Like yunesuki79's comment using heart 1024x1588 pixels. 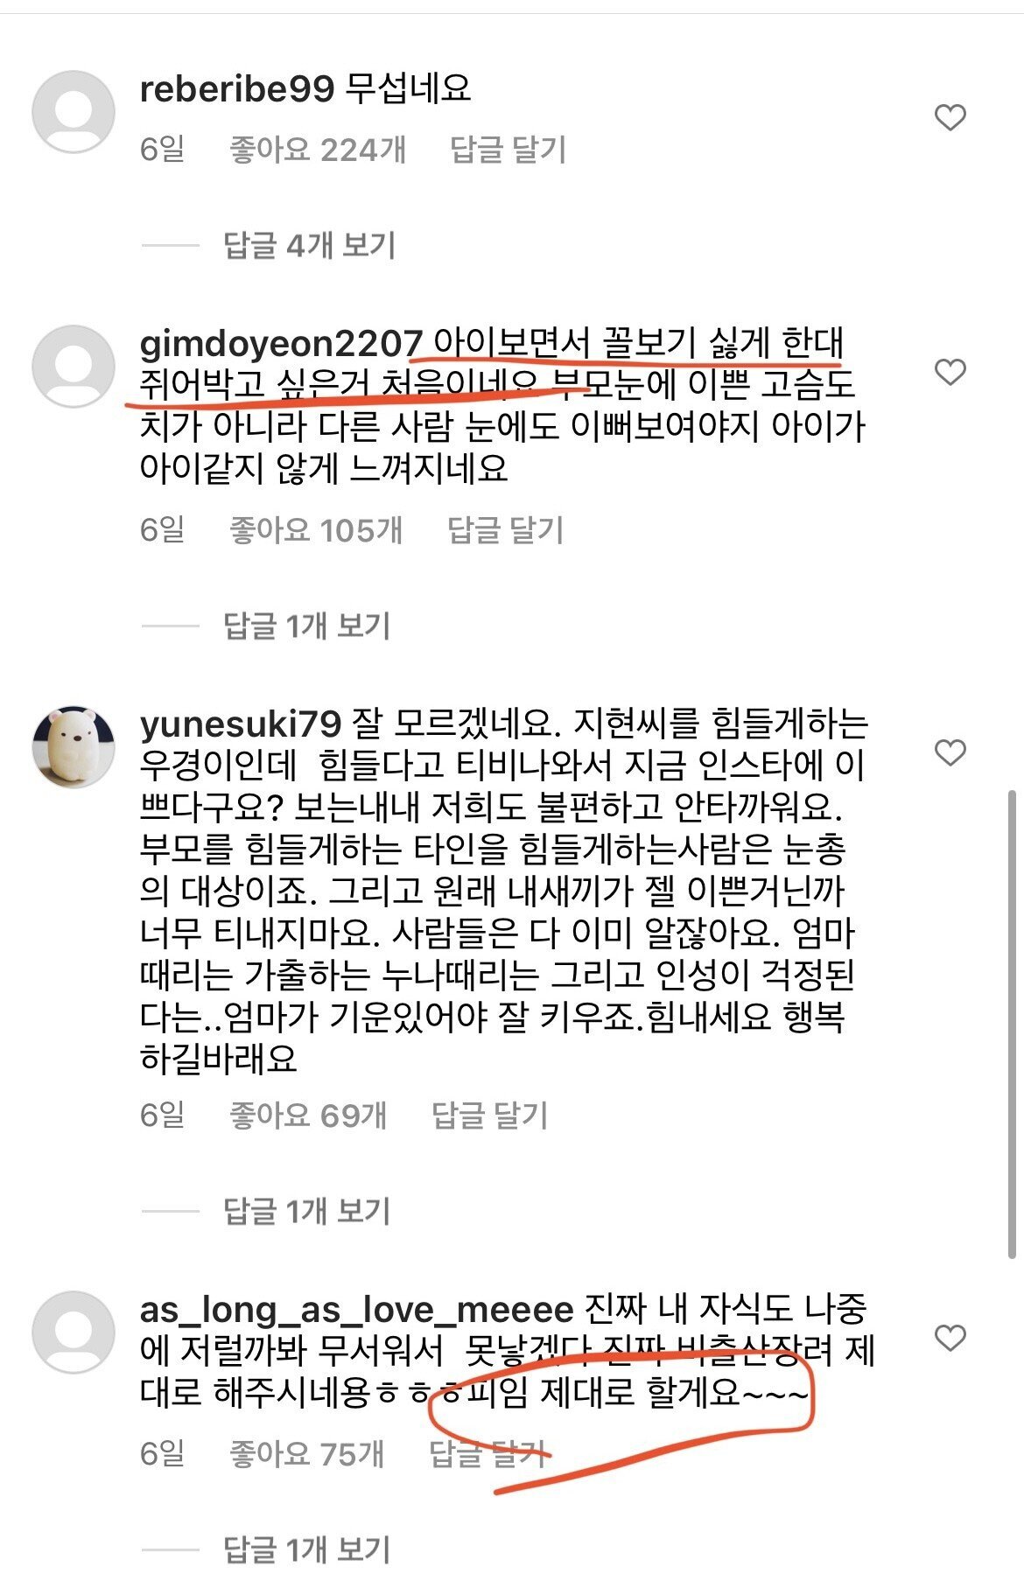point(950,752)
